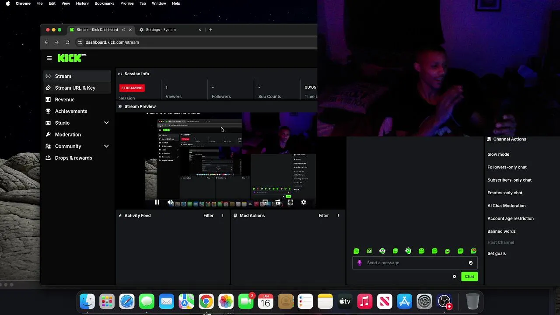
Task: Open Set goals in Channel Actions
Action: pyautogui.click(x=497, y=254)
